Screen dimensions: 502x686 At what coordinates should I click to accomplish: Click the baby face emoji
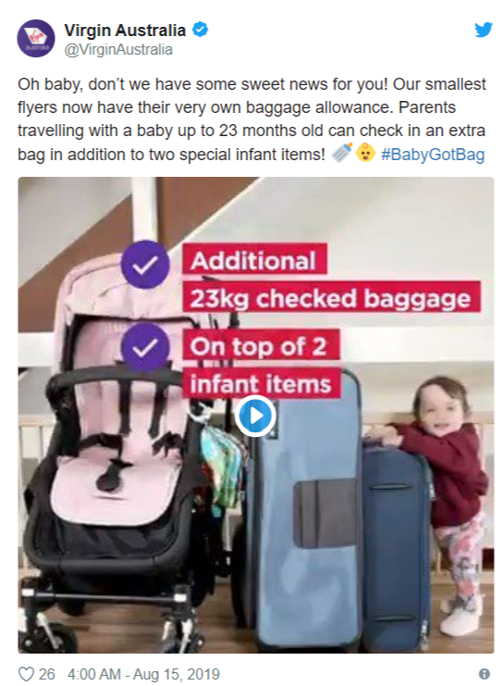tap(365, 153)
